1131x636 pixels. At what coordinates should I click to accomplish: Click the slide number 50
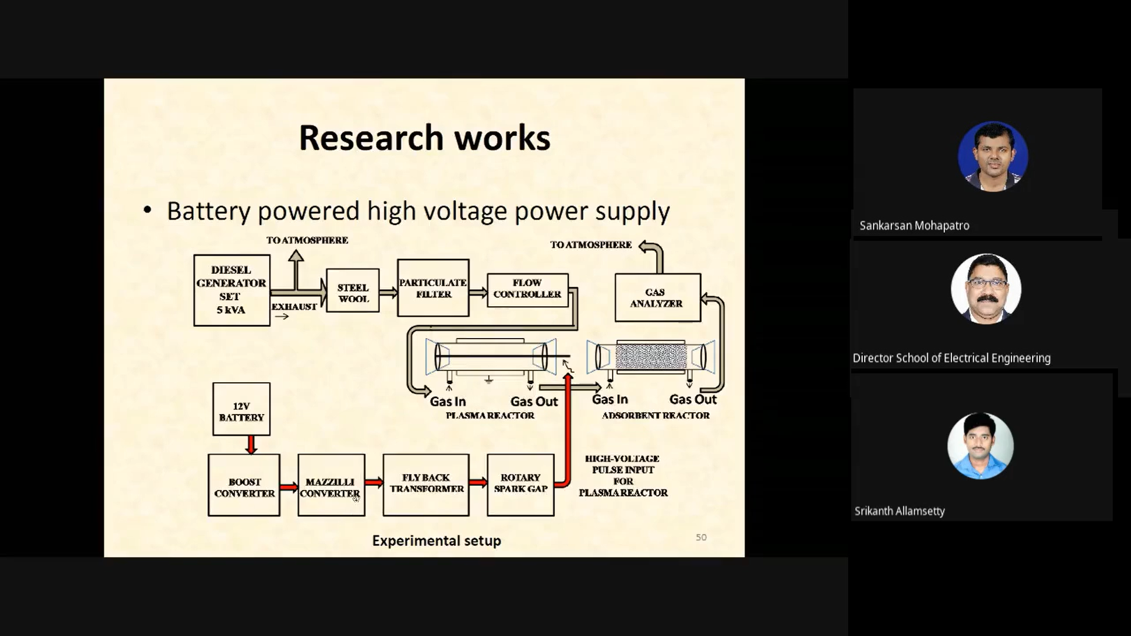701,537
